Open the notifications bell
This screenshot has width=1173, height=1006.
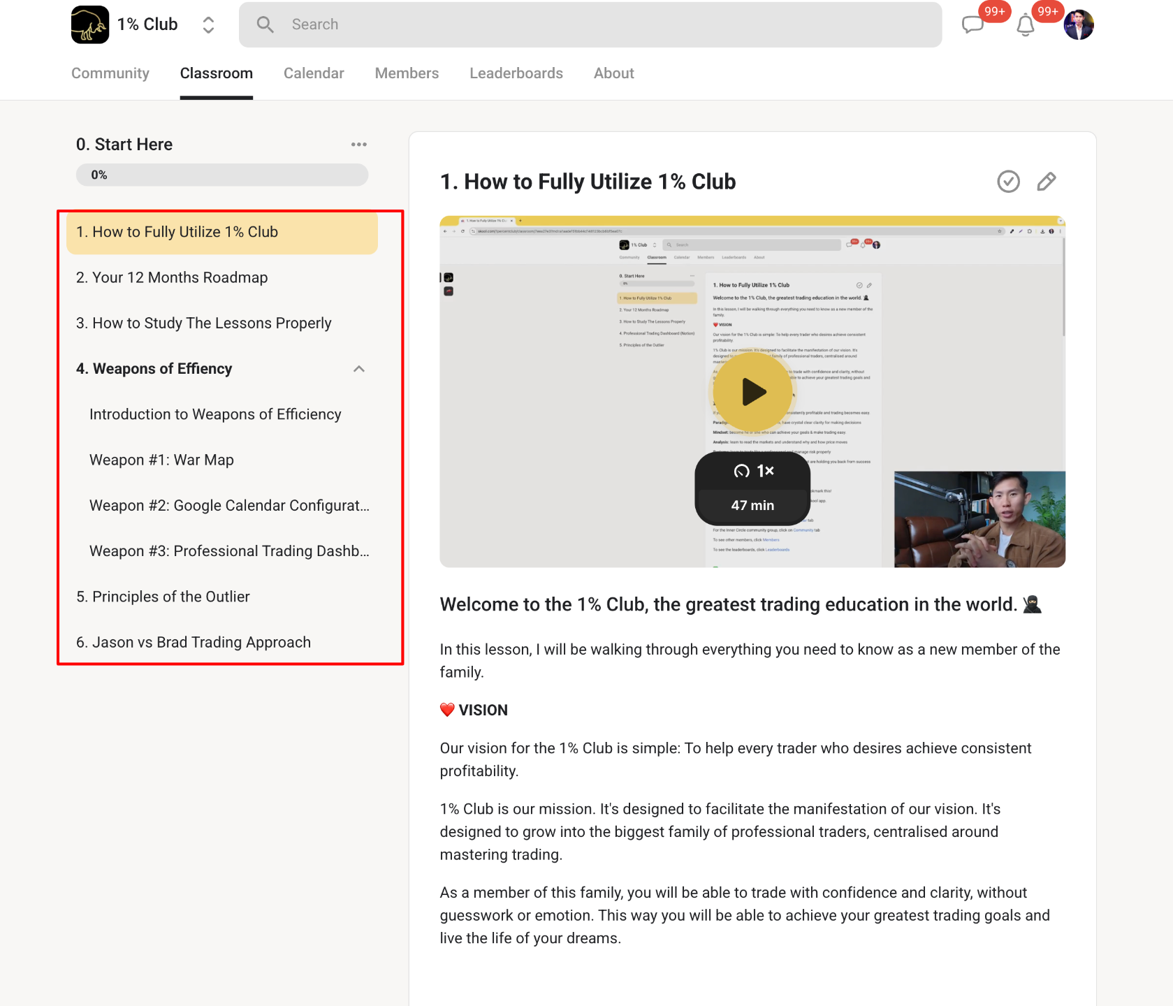click(x=1025, y=25)
